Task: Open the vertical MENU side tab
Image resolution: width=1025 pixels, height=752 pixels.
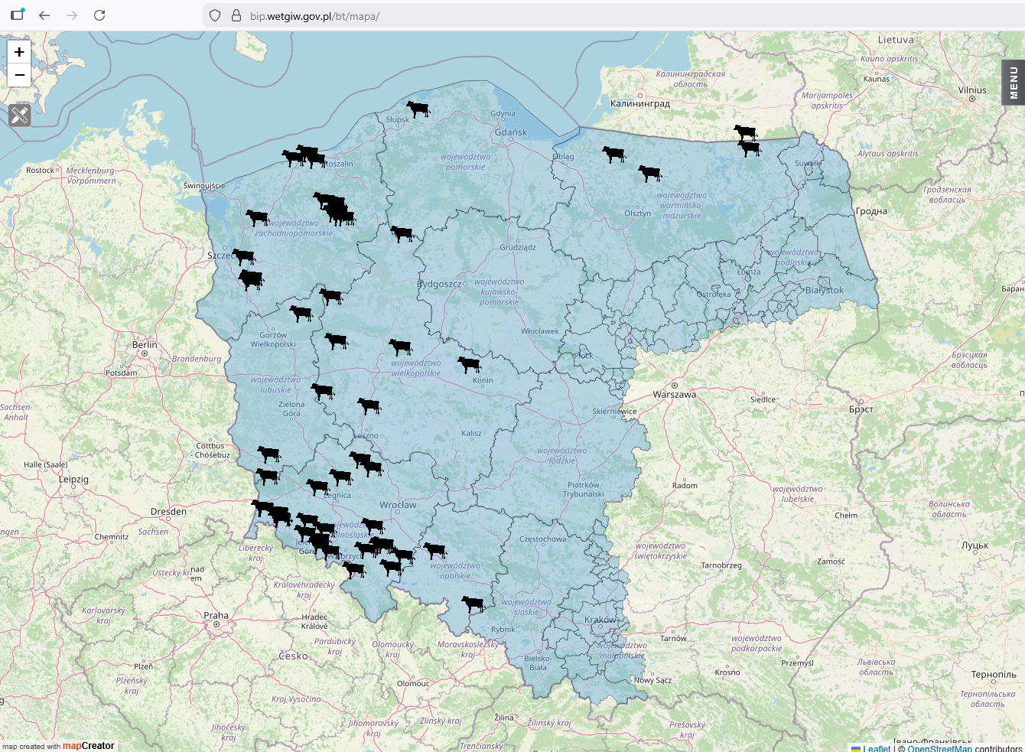Action: coord(1013,83)
